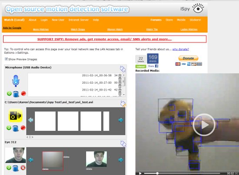Click the recordings list scroll-down arrow
Screen dimensions: 239x175
[x=124, y=94]
